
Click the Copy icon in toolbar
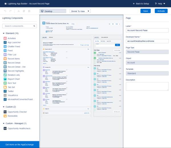pos(24,11)
